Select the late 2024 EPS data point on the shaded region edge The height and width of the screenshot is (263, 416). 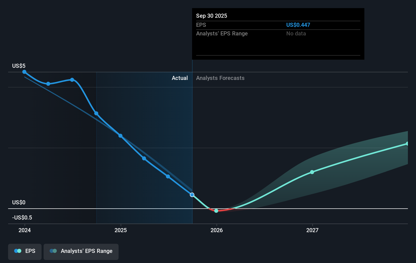tap(96, 113)
